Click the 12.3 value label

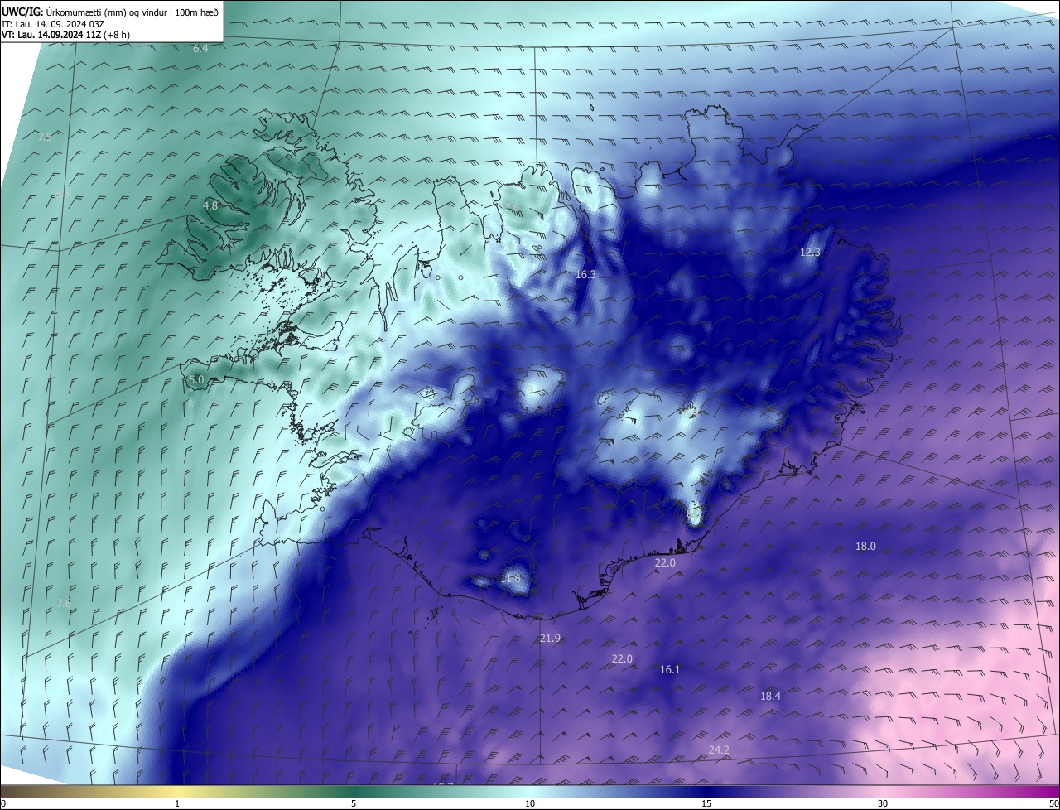pyautogui.click(x=810, y=252)
